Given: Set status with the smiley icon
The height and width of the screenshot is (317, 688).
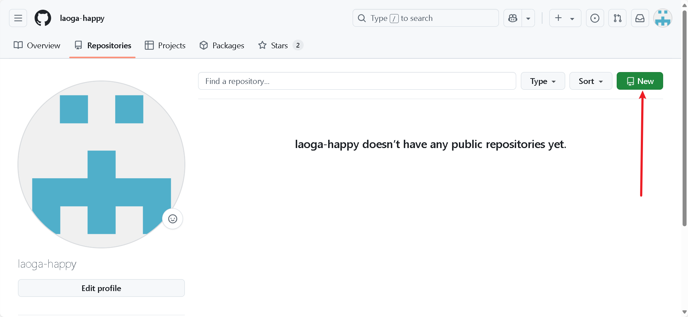Looking at the screenshot, I should (173, 219).
